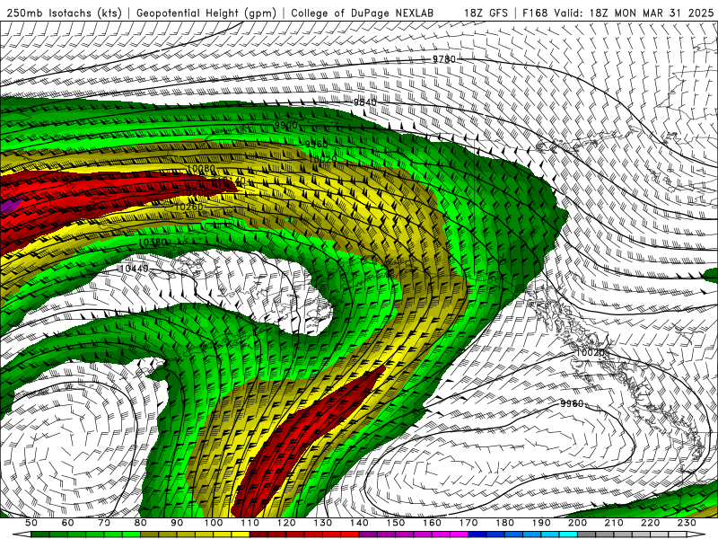Click the right arrow end of color bar

(696, 535)
